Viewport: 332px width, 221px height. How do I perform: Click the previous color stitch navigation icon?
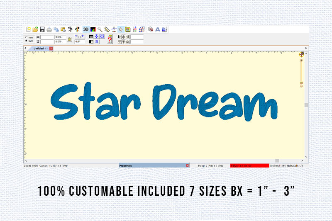pos(70,29)
